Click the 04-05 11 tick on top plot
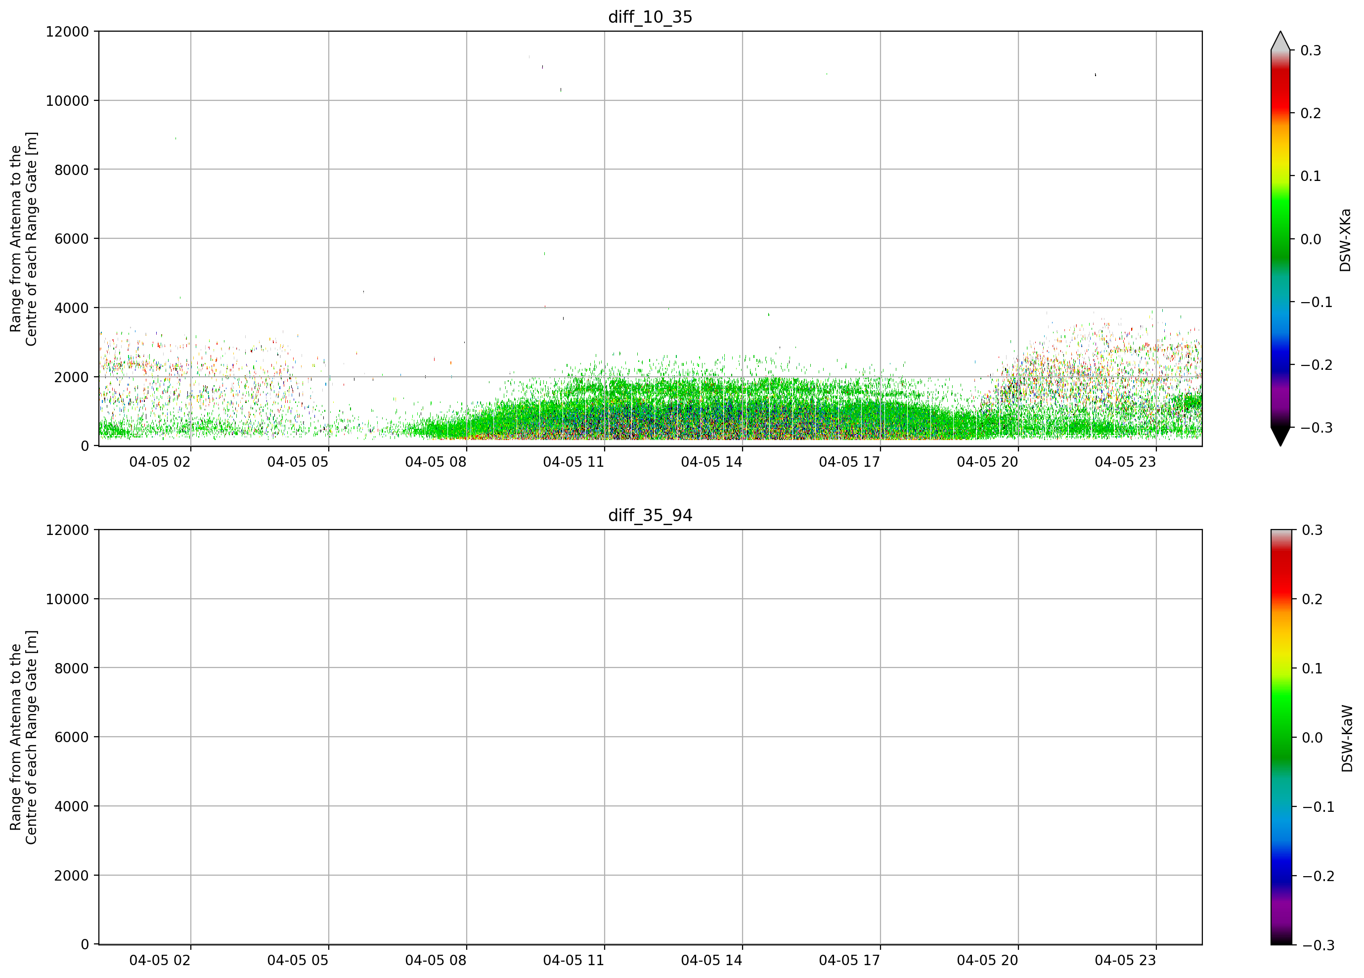1364x978 pixels. coord(573,462)
